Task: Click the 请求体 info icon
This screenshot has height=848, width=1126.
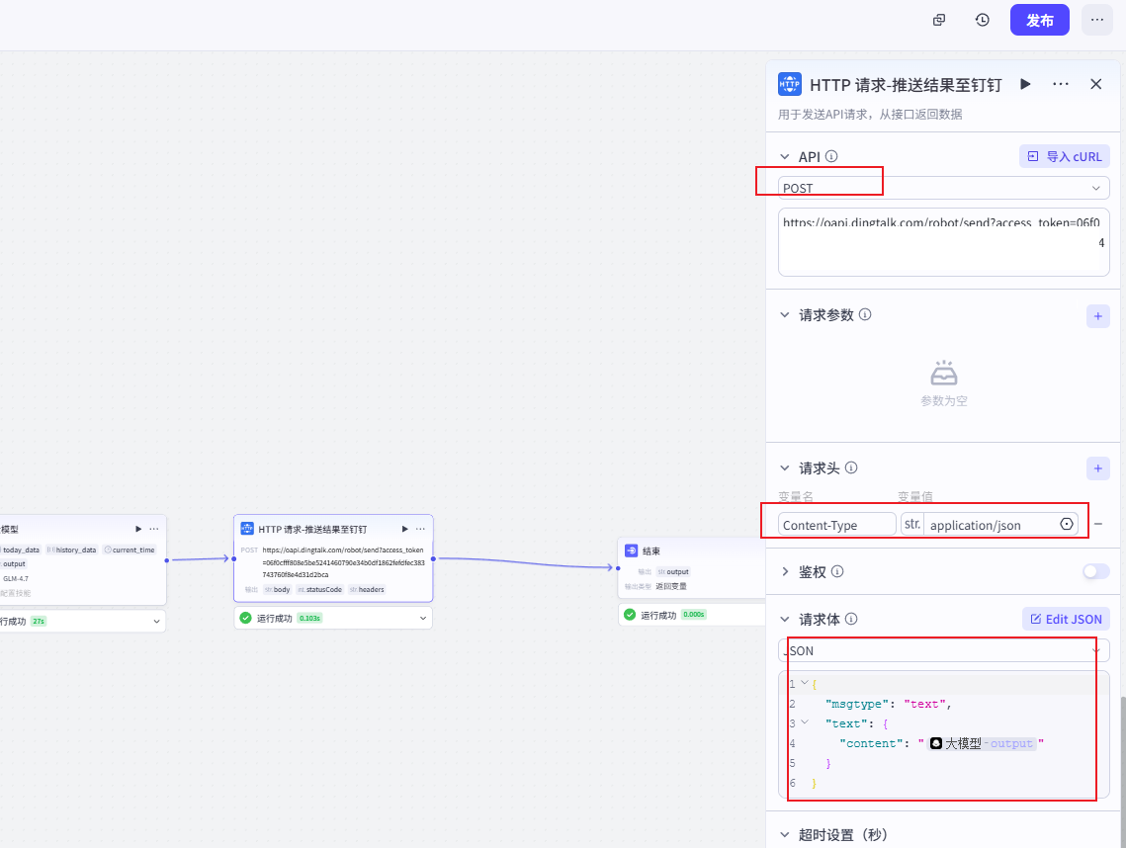Action: point(851,619)
